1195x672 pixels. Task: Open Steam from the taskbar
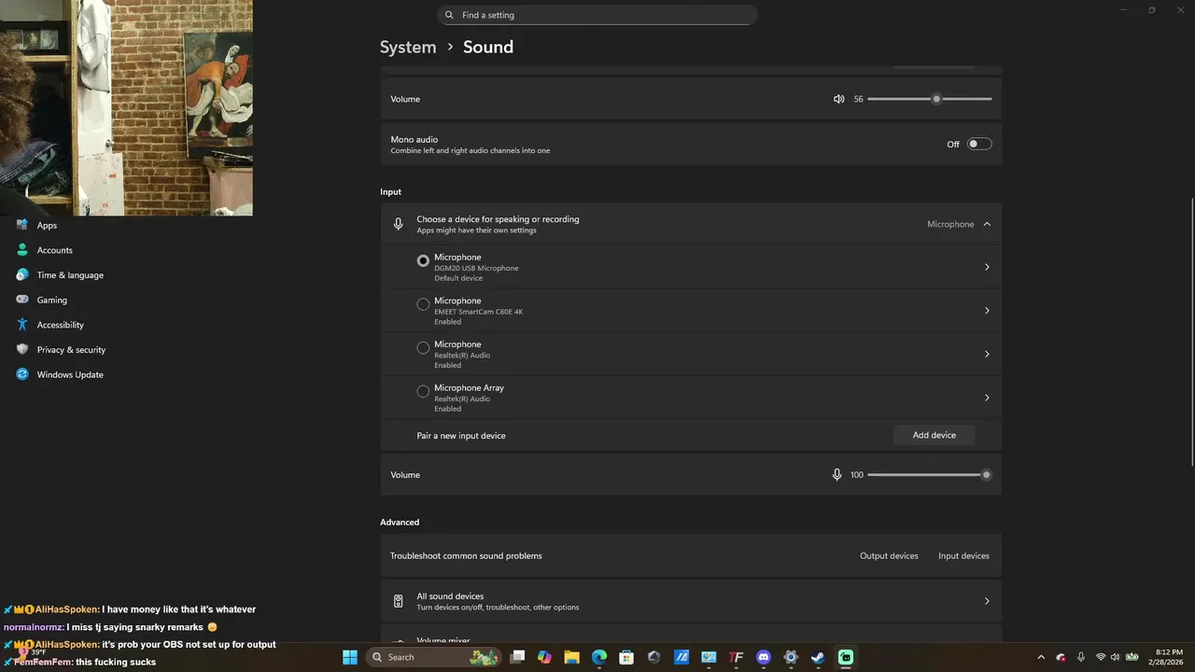click(x=818, y=657)
